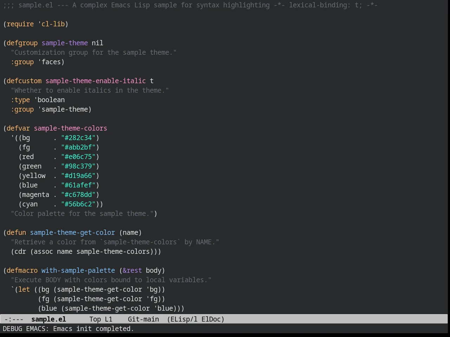Click the 'defvar' keyword
Viewport: 450px width, 337px height.
pyautogui.click(x=18, y=128)
